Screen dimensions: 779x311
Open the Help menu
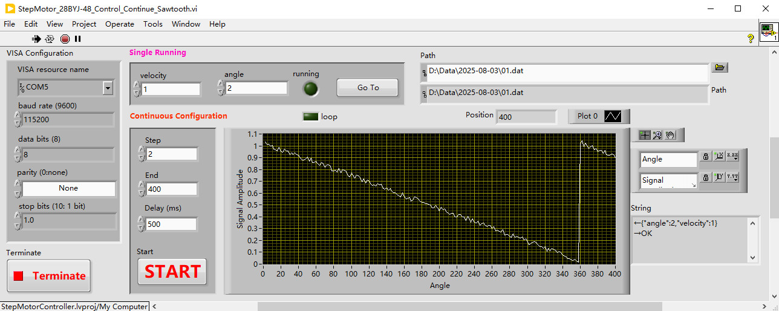click(x=217, y=24)
